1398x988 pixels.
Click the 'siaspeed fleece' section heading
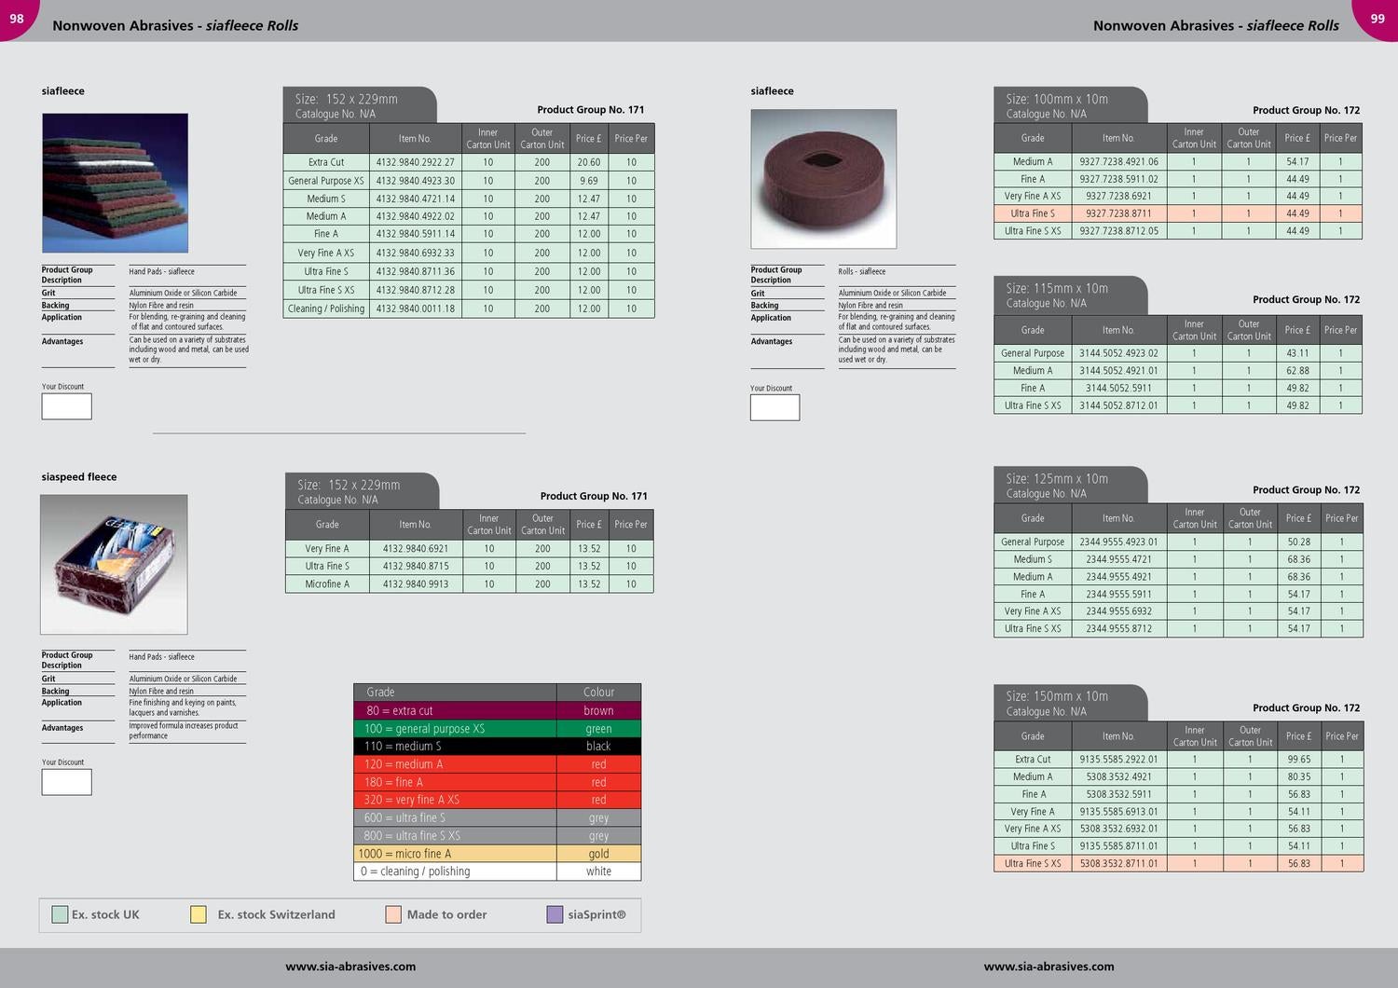[79, 477]
